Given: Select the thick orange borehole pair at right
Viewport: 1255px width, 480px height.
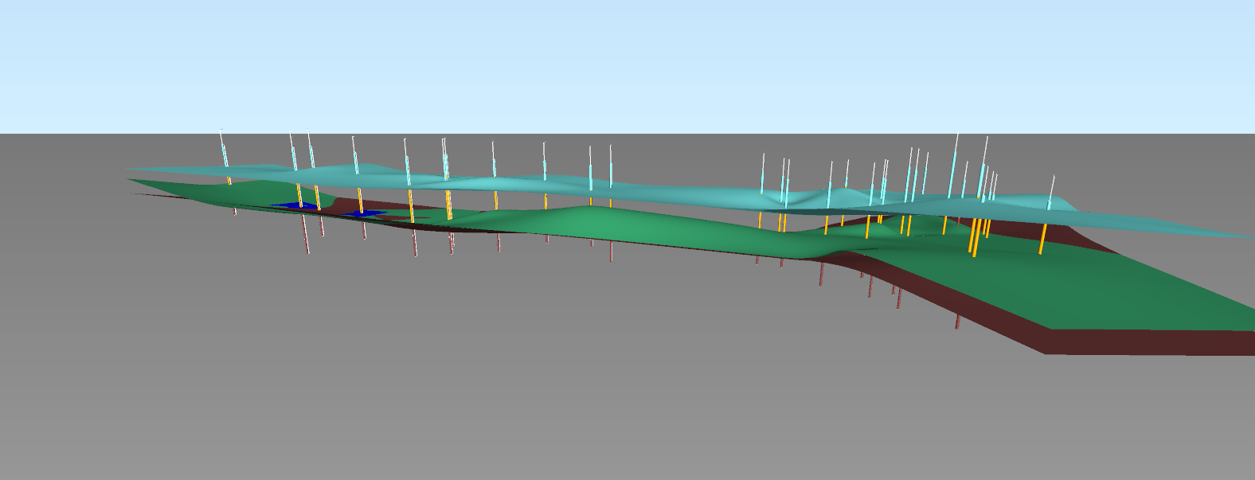Looking at the screenshot, I should (975, 236).
